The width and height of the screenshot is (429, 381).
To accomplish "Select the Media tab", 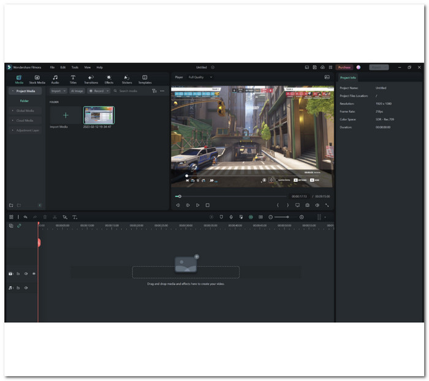I will (19, 80).
